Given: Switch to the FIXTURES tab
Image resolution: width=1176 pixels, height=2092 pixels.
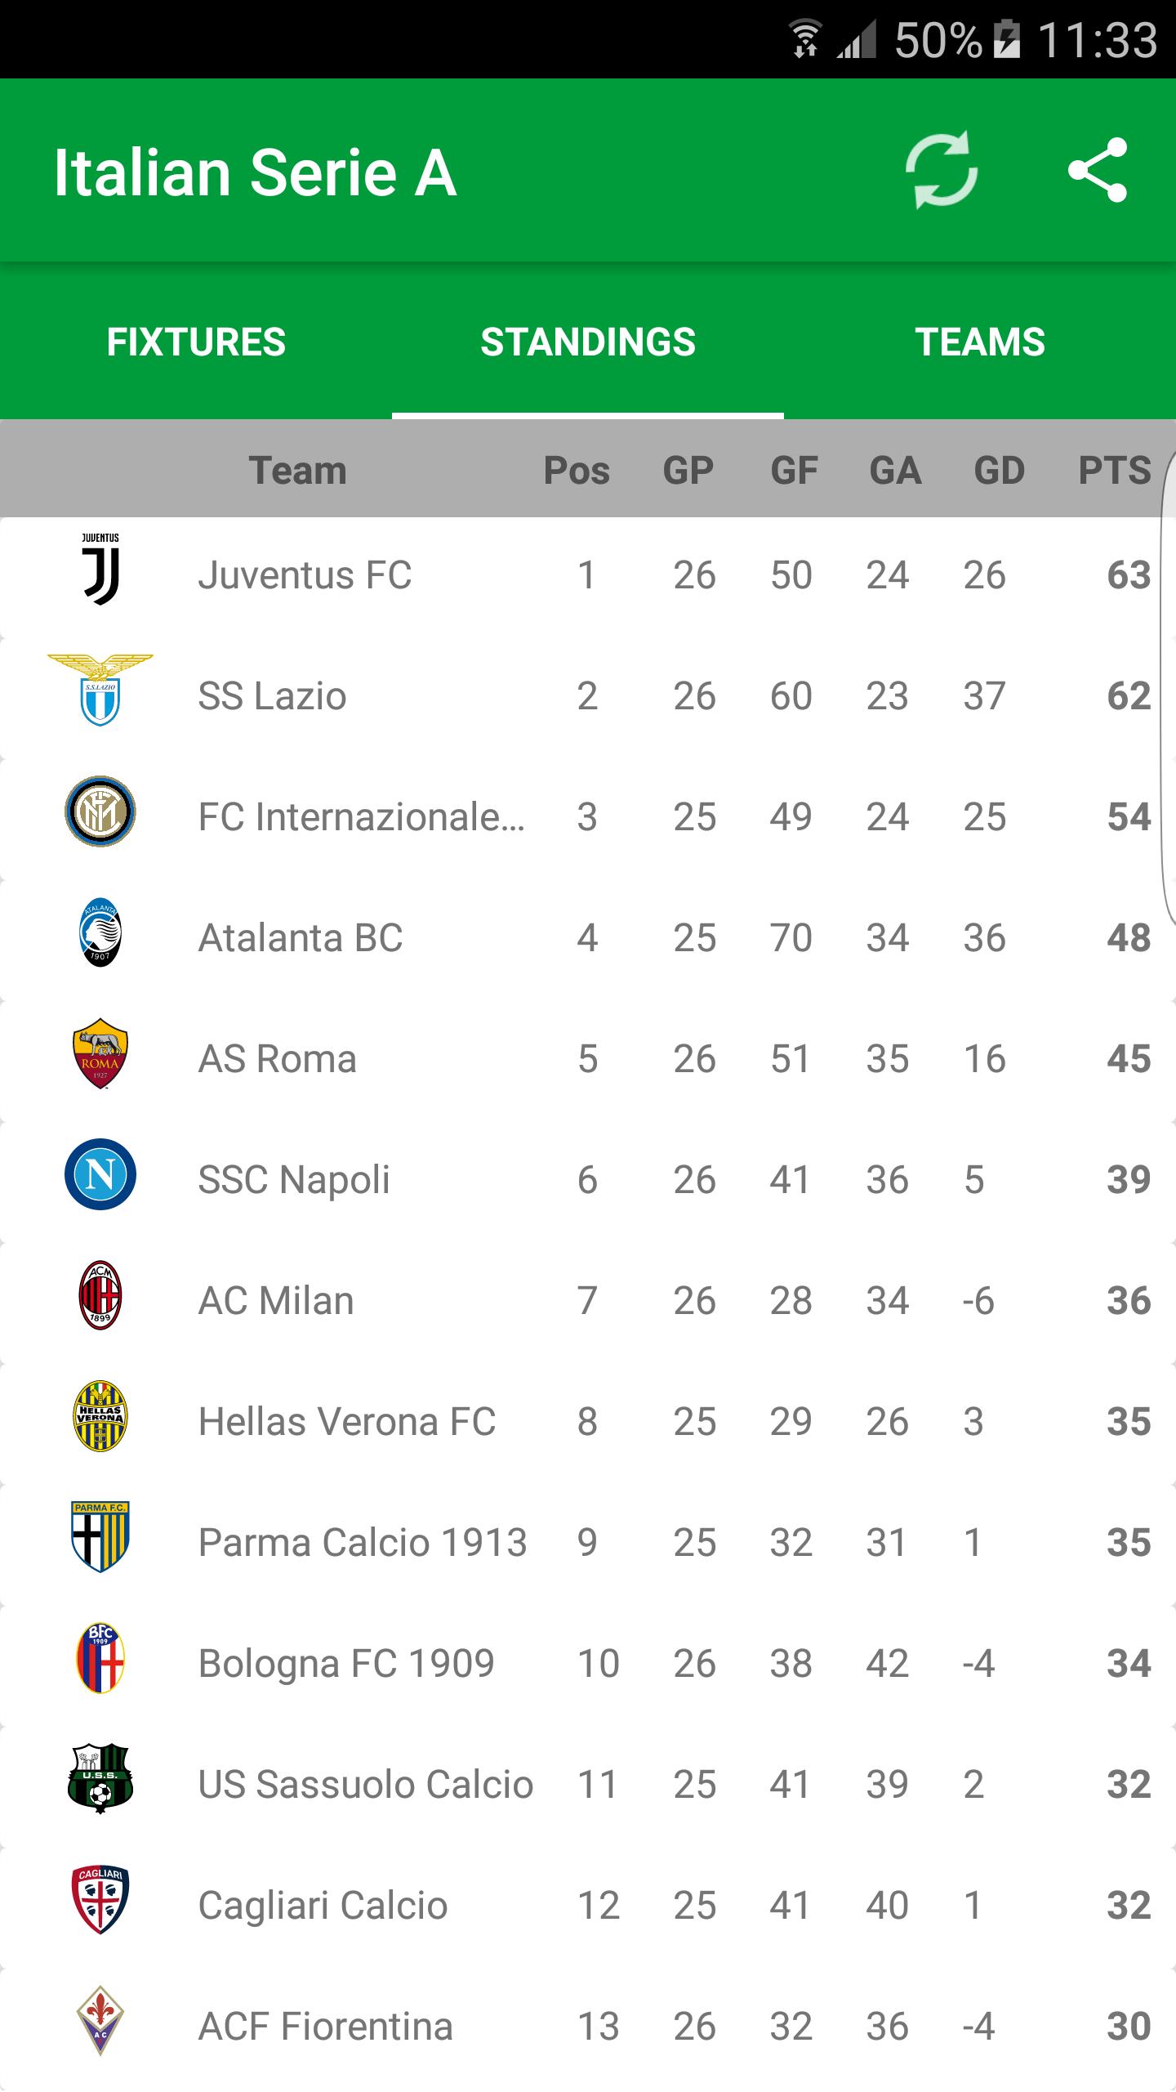Looking at the screenshot, I should (x=196, y=342).
